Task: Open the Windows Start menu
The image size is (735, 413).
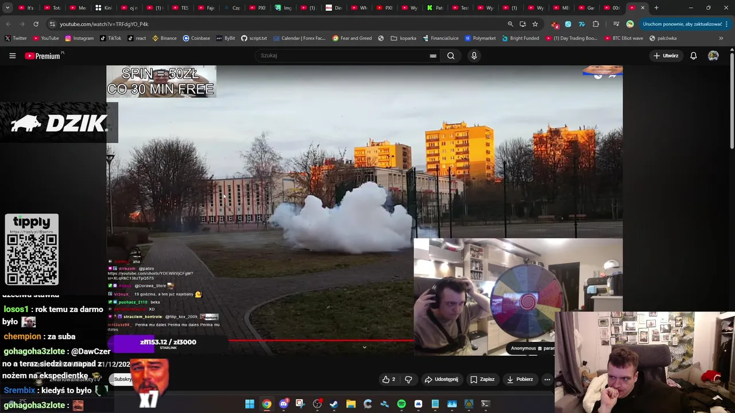Action: pyautogui.click(x=250, y=404)
